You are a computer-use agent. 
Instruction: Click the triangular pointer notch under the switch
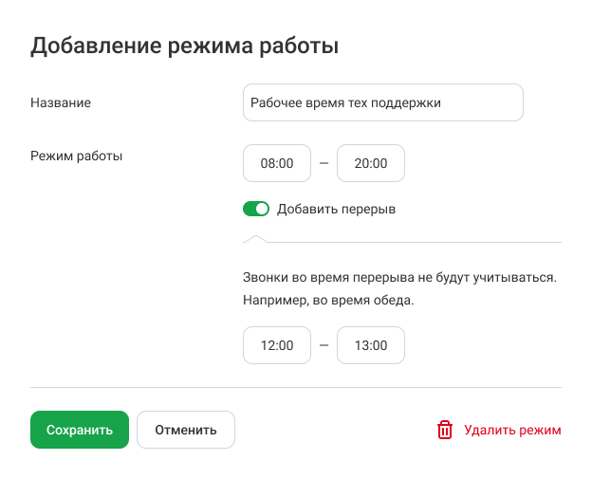(x=255, y=239)
